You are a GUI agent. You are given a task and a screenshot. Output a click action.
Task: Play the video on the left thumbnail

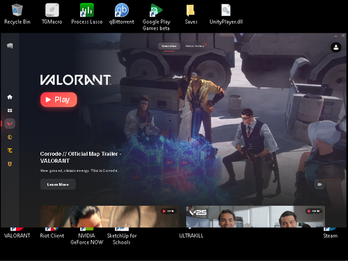[x=168, y=211]
